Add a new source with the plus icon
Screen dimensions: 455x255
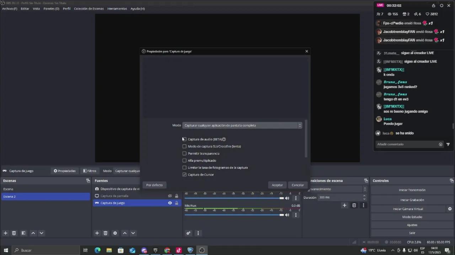point(97,233)
